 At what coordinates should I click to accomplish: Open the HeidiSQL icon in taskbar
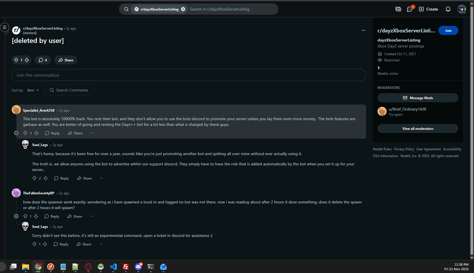(x=101, y=267)
